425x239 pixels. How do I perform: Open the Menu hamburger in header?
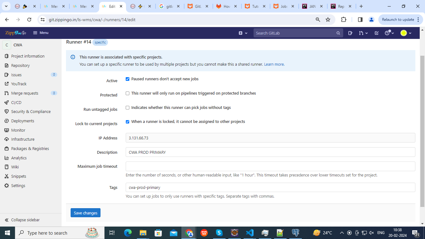41,33
